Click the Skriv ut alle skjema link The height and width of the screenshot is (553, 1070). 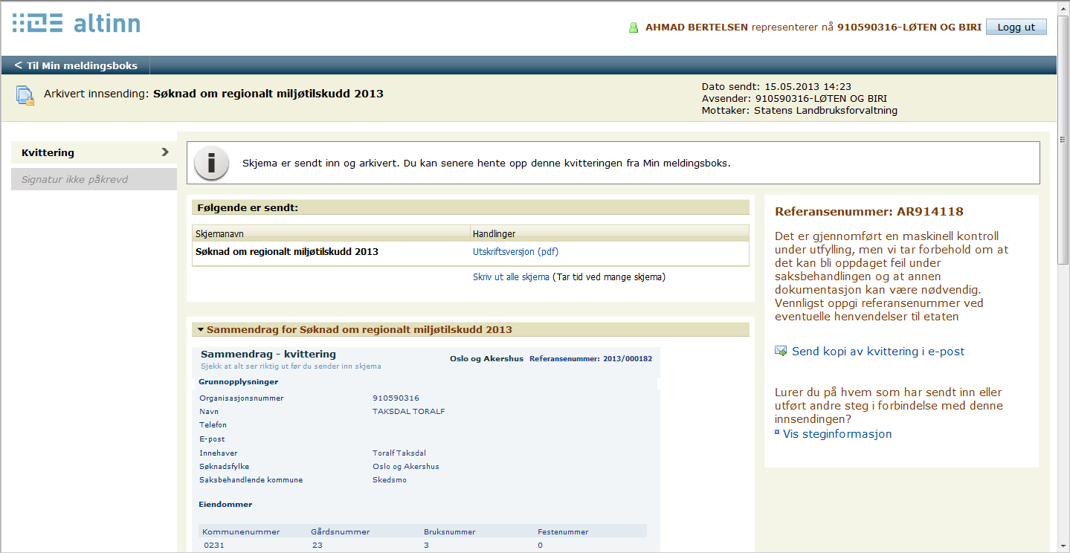click(x=511, y=277)
